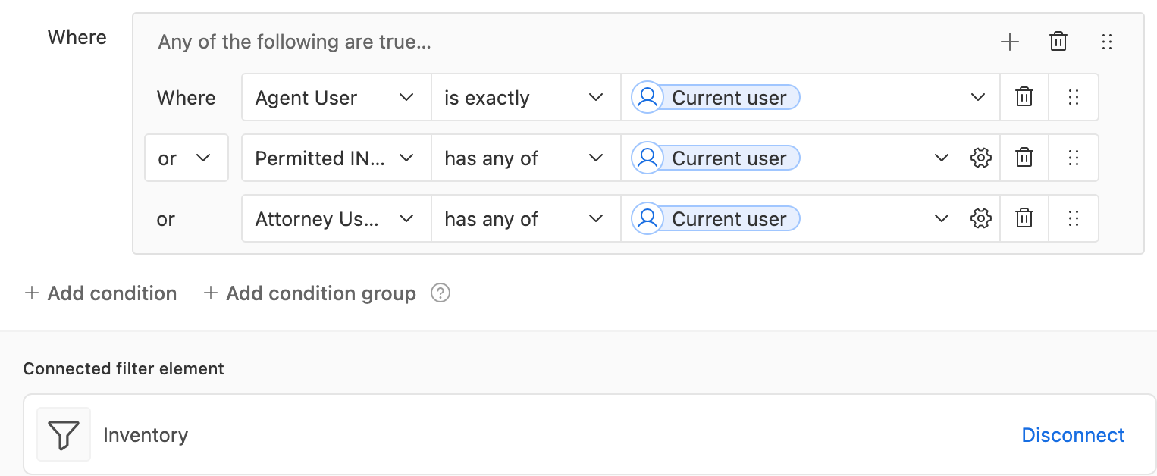Screen dimensions: 1157x476
Task: Click Add condition group
Action: 309,293
